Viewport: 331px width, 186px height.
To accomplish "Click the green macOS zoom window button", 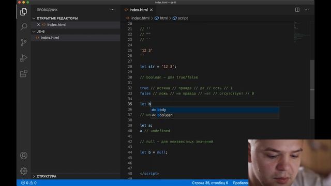I will pyautogui.click(x=27, y=2).
